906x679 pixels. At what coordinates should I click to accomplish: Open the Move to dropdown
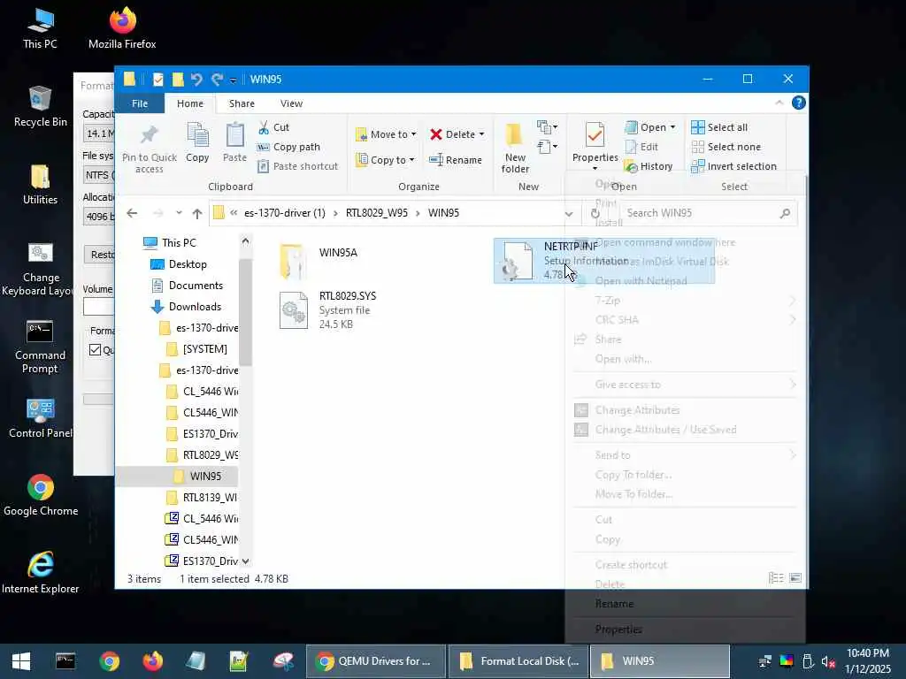385,134
